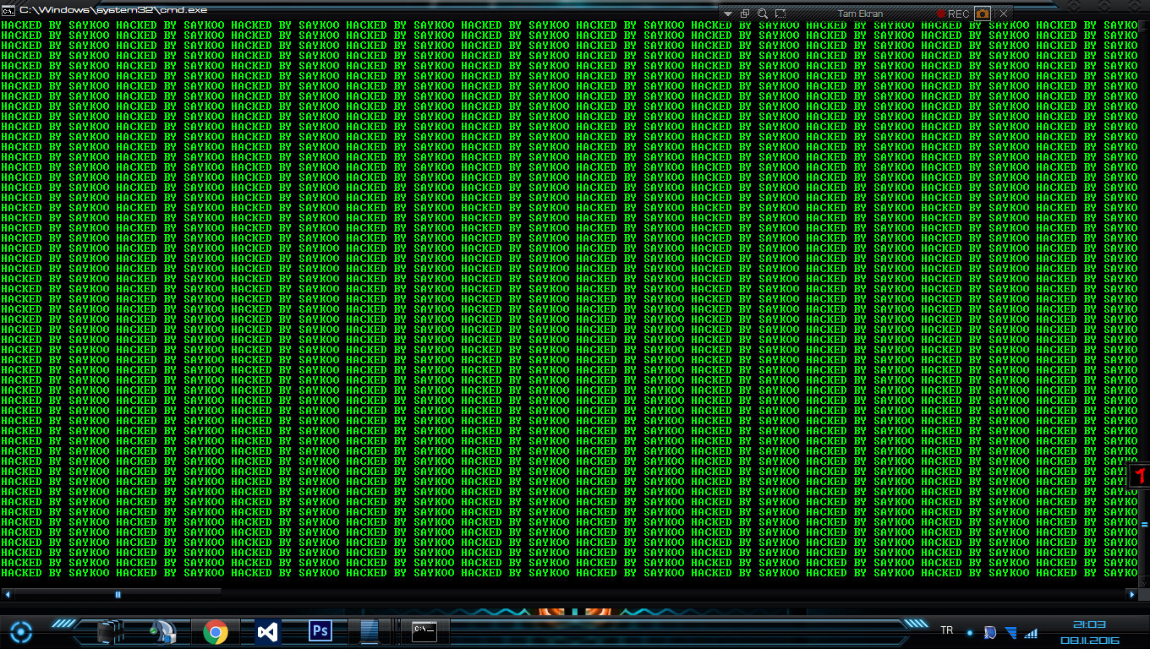
Task: Start recording with the REC button
Action: [x=953, y=14]
